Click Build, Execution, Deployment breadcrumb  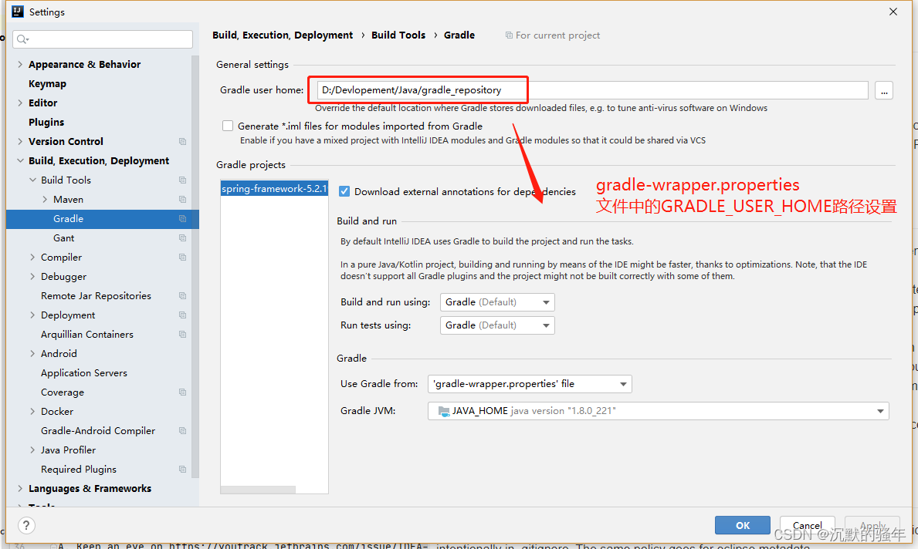click(283, 35)
